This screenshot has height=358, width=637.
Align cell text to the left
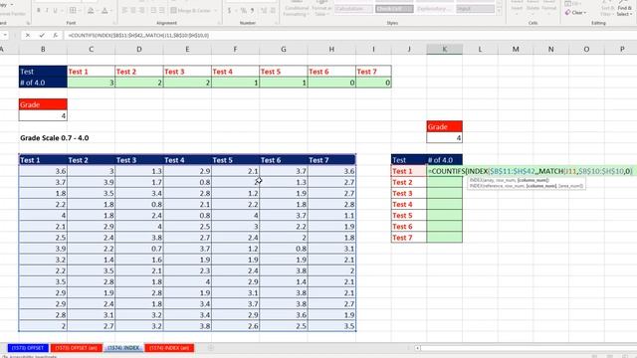pyautogui.click(x=124, y=10)
